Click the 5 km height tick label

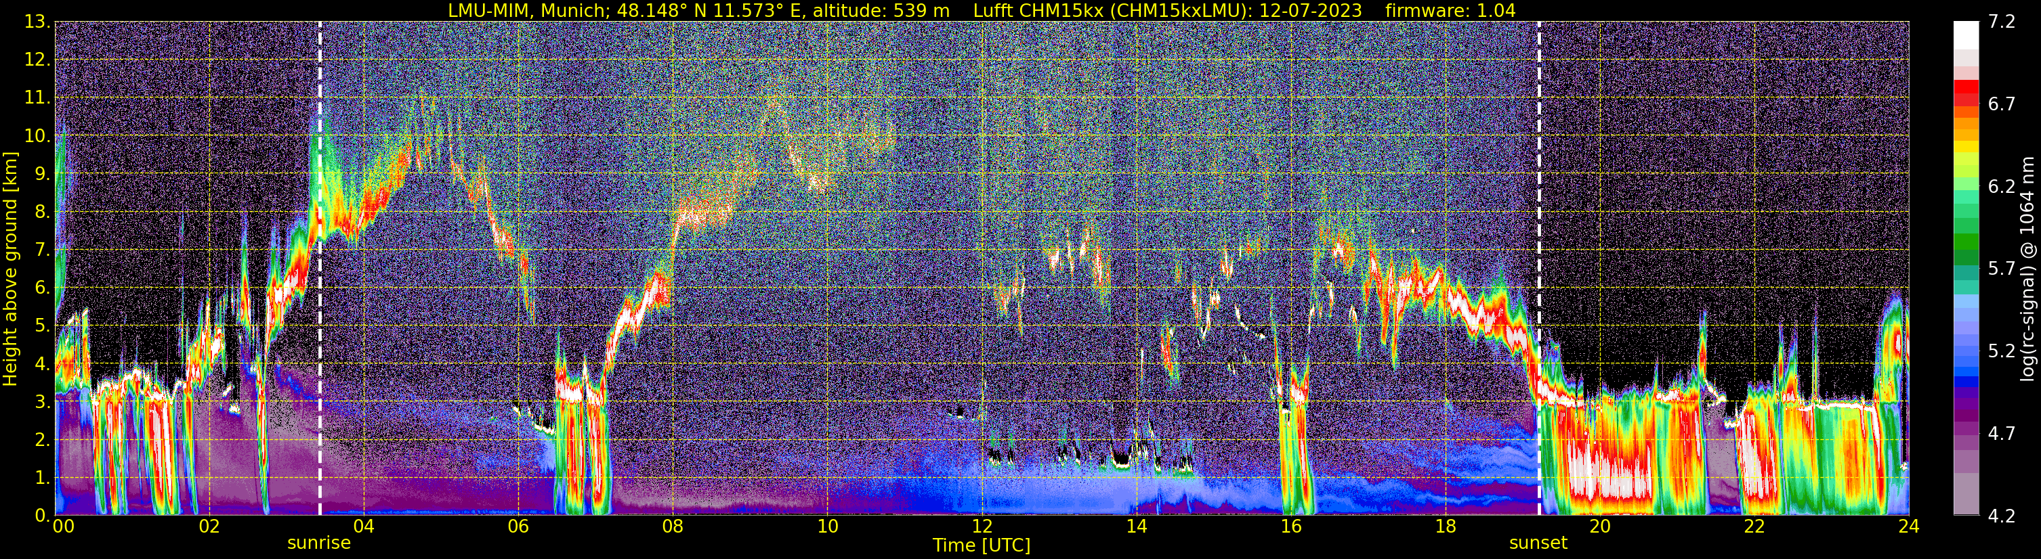[x=43, y=326]
